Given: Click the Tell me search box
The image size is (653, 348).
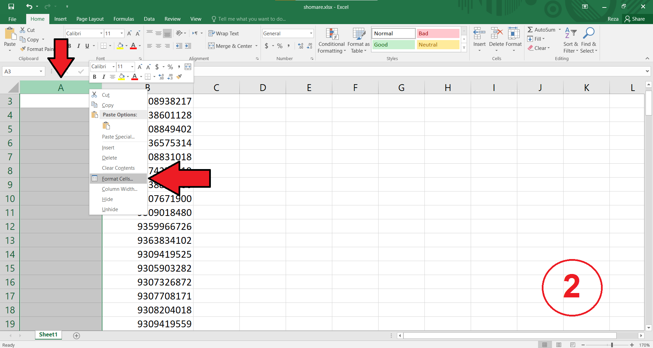Looking at the screenshot, I should 252,19.
